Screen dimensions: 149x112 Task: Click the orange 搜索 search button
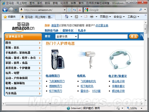pos(134,36)
